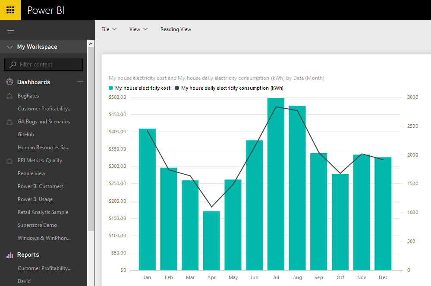This screenshot has height=286, width=431.
Task: Create a new dashboard with the plus icon
Action: pos(80,82)
